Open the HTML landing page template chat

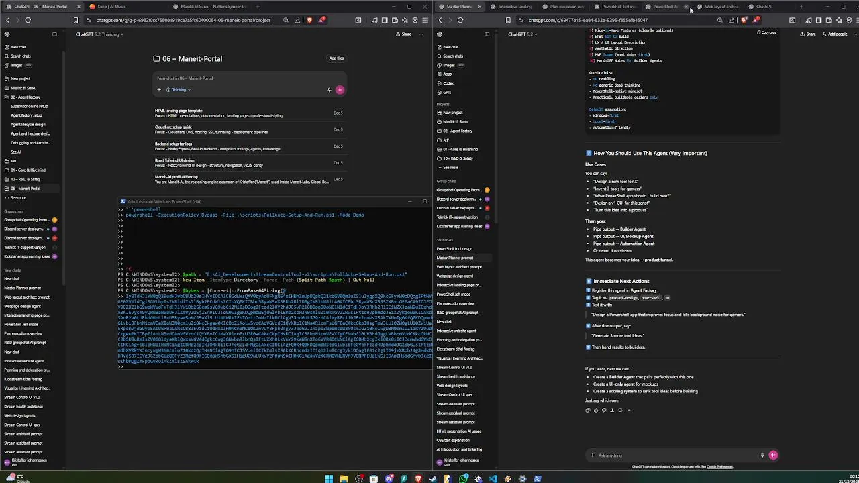tap(249, 113)
